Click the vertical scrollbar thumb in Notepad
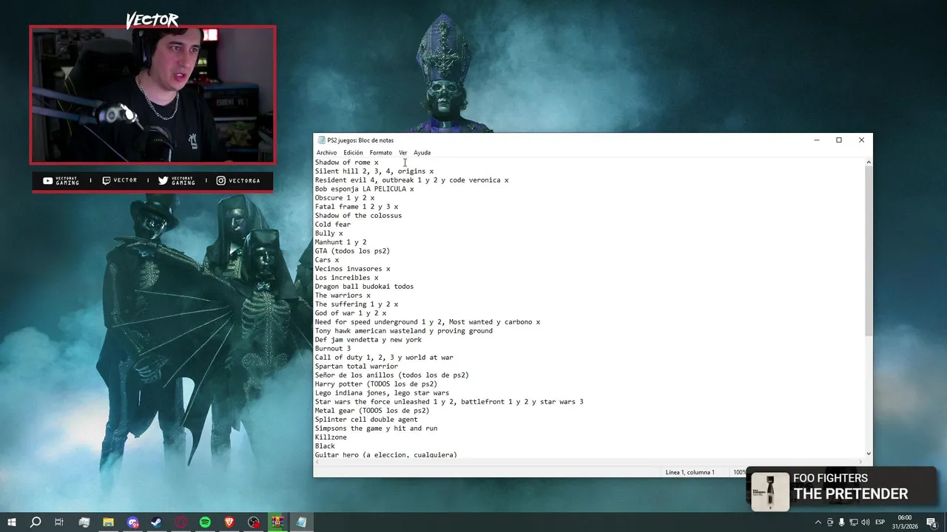The height and width of the screenshot is (532, 947). click(869, 251)
